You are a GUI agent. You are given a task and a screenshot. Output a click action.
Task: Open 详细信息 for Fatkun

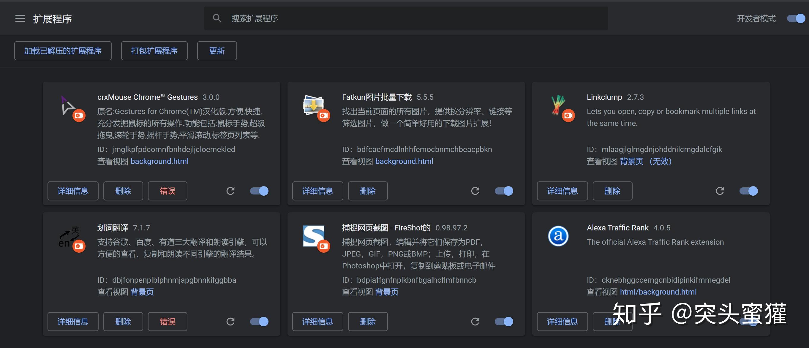(x=317, y=191)
